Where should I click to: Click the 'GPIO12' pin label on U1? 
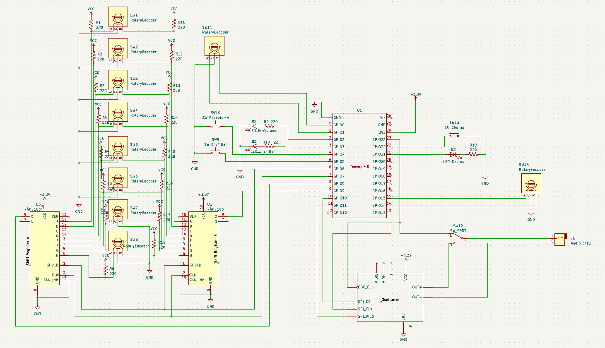(x=340, y=213)
